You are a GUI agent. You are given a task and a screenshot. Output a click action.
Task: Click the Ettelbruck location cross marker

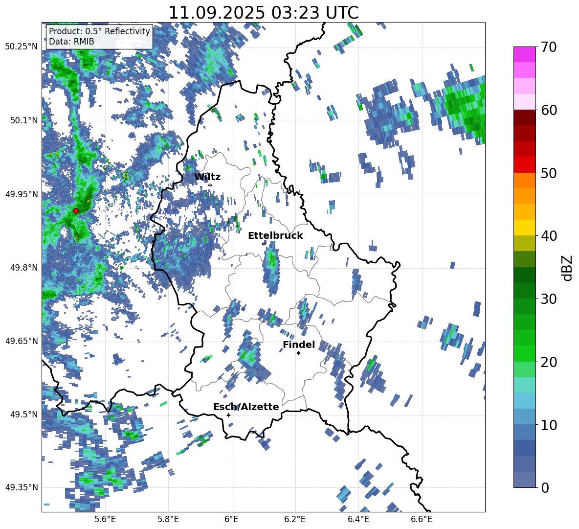264,243
